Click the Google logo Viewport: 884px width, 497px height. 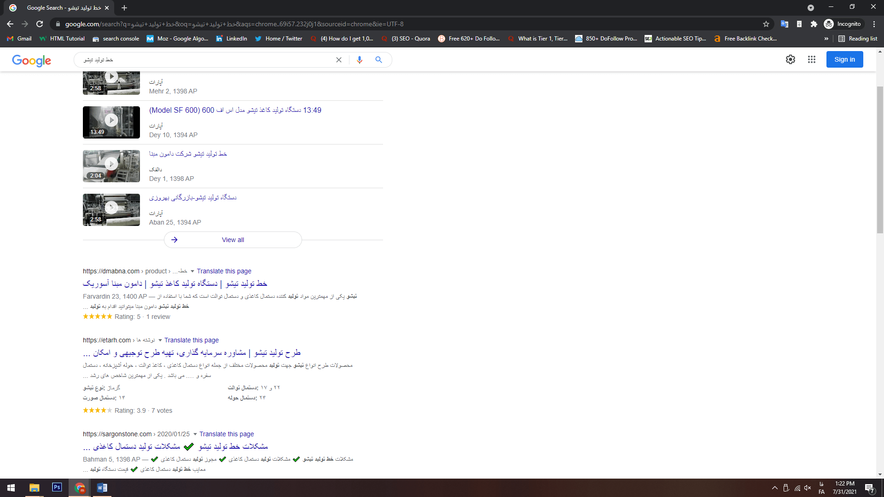click(x=31, y=60)
